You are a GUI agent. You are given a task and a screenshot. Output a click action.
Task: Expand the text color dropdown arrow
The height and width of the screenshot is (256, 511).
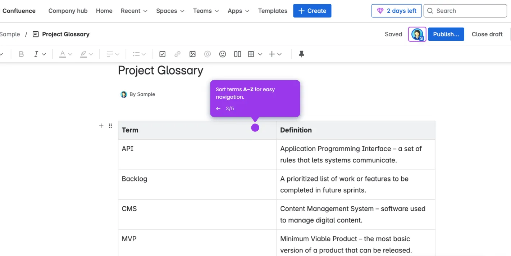tap(70, 54)
